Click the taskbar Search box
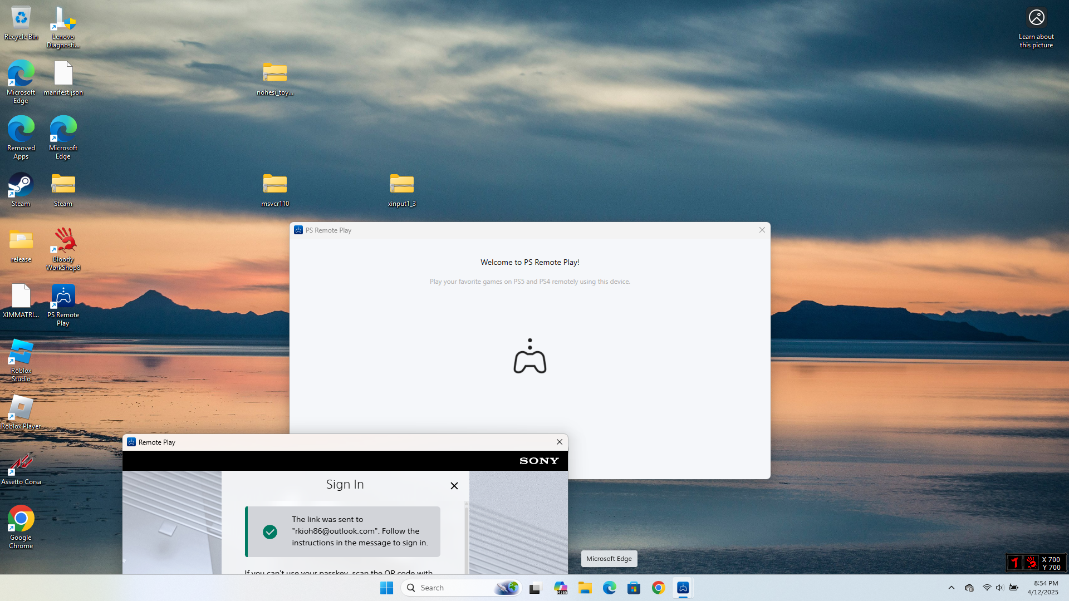The height and width of the screenshot is (601, 1069). (x=461, y=588)
